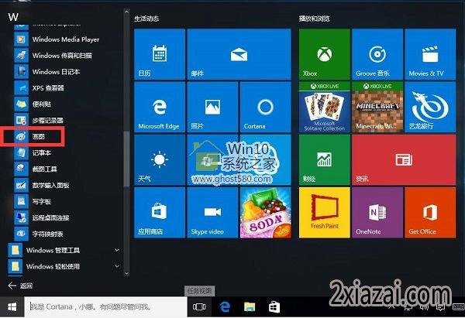Open the 资讯 news tile
This screenshot has width=465, height=318.
[x=404, y=160]
